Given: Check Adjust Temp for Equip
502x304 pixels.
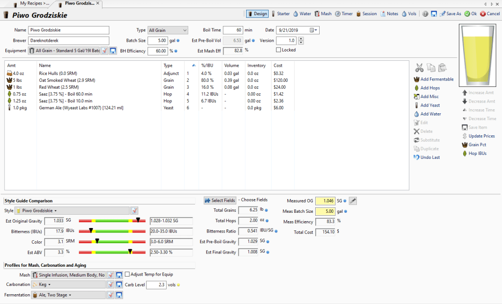Looking at the screenshot, I should point(127,275).
